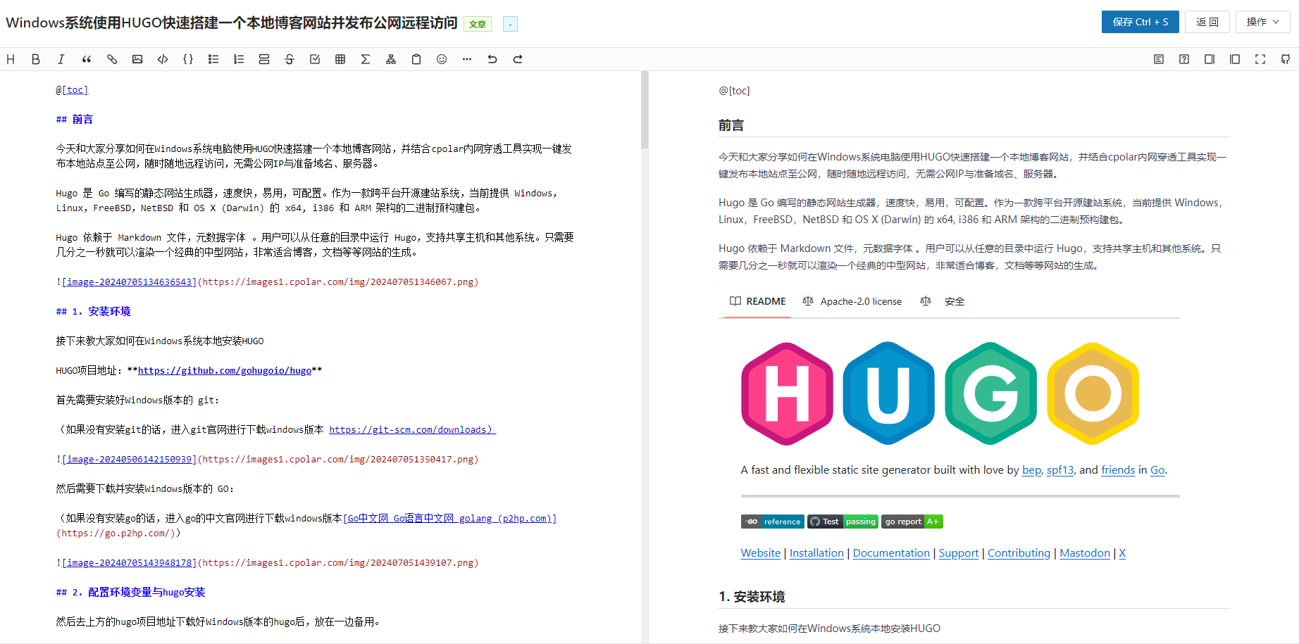Insert a flowchart diagram icon
Screen dimensions: 1299x644
pyautogui.click(x=391, y=59)
